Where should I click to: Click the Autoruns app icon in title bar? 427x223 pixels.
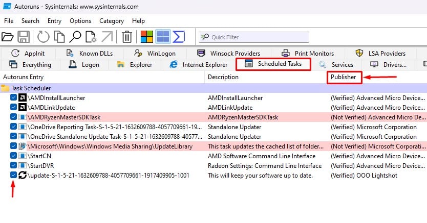tap(7, 6)
